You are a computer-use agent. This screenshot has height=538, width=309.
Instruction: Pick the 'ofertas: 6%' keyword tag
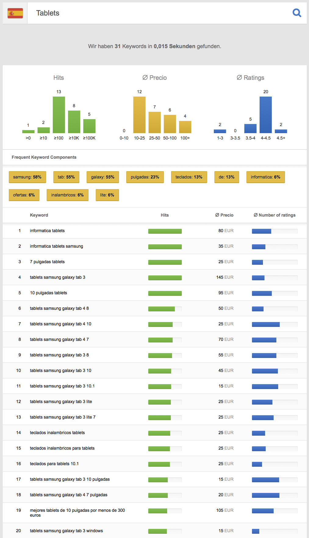pyautogui.click(x=24, y=195)
